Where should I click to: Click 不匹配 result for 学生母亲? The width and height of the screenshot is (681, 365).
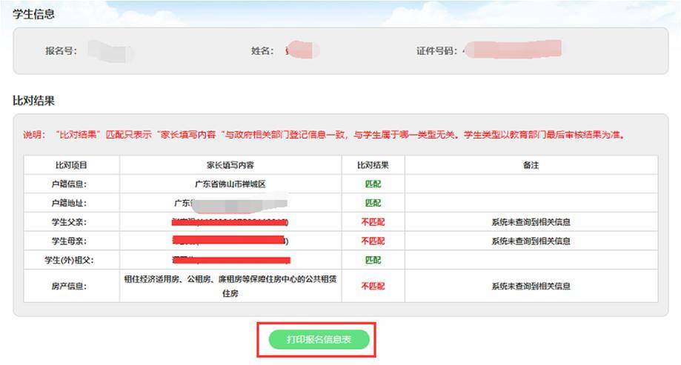pos(373,241)
